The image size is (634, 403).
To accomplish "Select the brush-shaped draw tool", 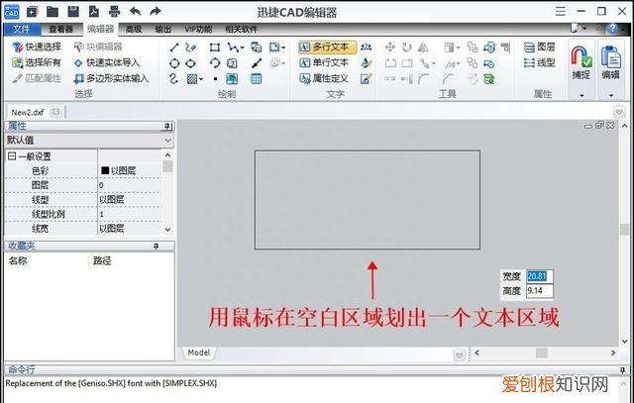I will pos(257,63).
